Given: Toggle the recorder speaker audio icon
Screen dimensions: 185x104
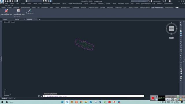Looking at the screenshot, I should tap(167, 100).
